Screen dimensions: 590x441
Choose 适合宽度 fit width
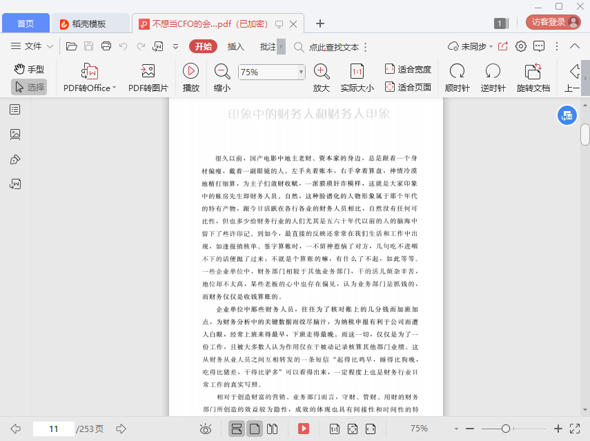408,69
